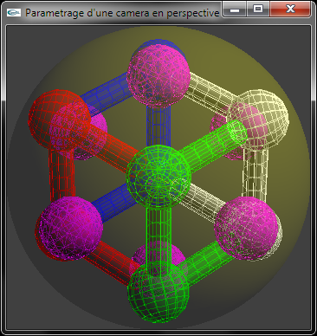Minimize the Parametrage window
The height and width of the screenshot is (336, 317).
point(235,10)
